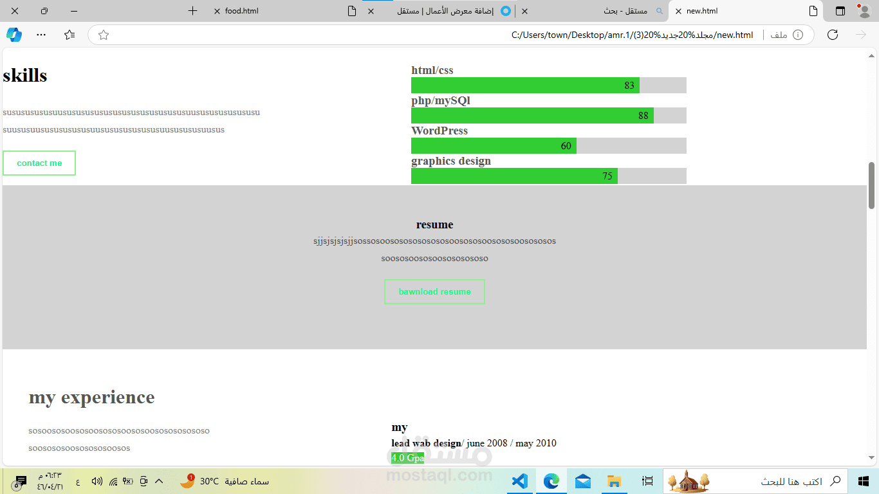Viewport: 879px width, 494px height.
Task: Show hidden system tray icons
Action: click(159, 481)
